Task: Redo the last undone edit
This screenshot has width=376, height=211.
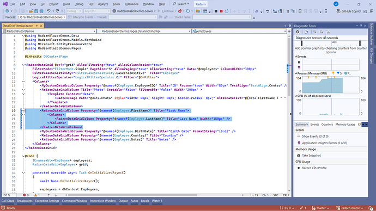Action: click(58, 11)
